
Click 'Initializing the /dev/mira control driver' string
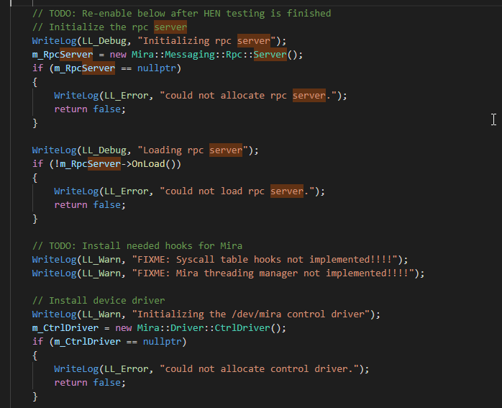coord(251,314)
